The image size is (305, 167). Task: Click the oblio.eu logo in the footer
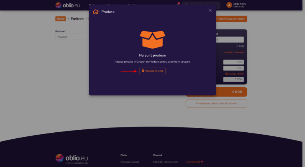coord(71,158)
